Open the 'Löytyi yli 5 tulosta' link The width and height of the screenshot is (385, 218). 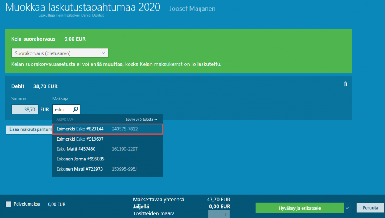[141, 120]
